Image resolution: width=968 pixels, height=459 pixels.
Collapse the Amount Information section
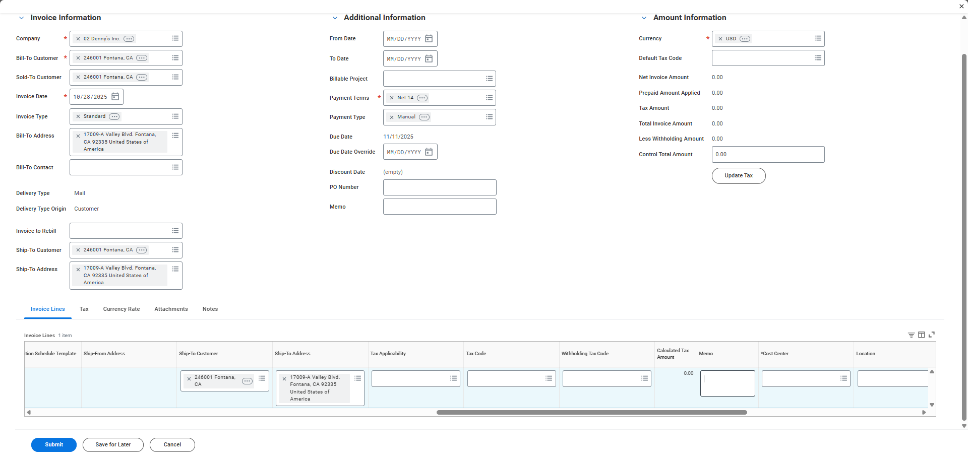644,18
